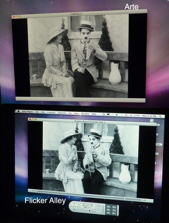
Task: Click the menu button on DVD controller
Action: pyautogui.click(x=99, y=206)
